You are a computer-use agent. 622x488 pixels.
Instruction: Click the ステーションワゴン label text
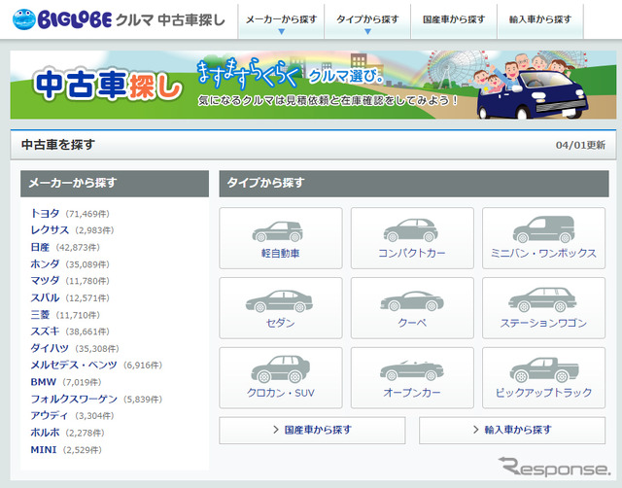click(543, 323)
